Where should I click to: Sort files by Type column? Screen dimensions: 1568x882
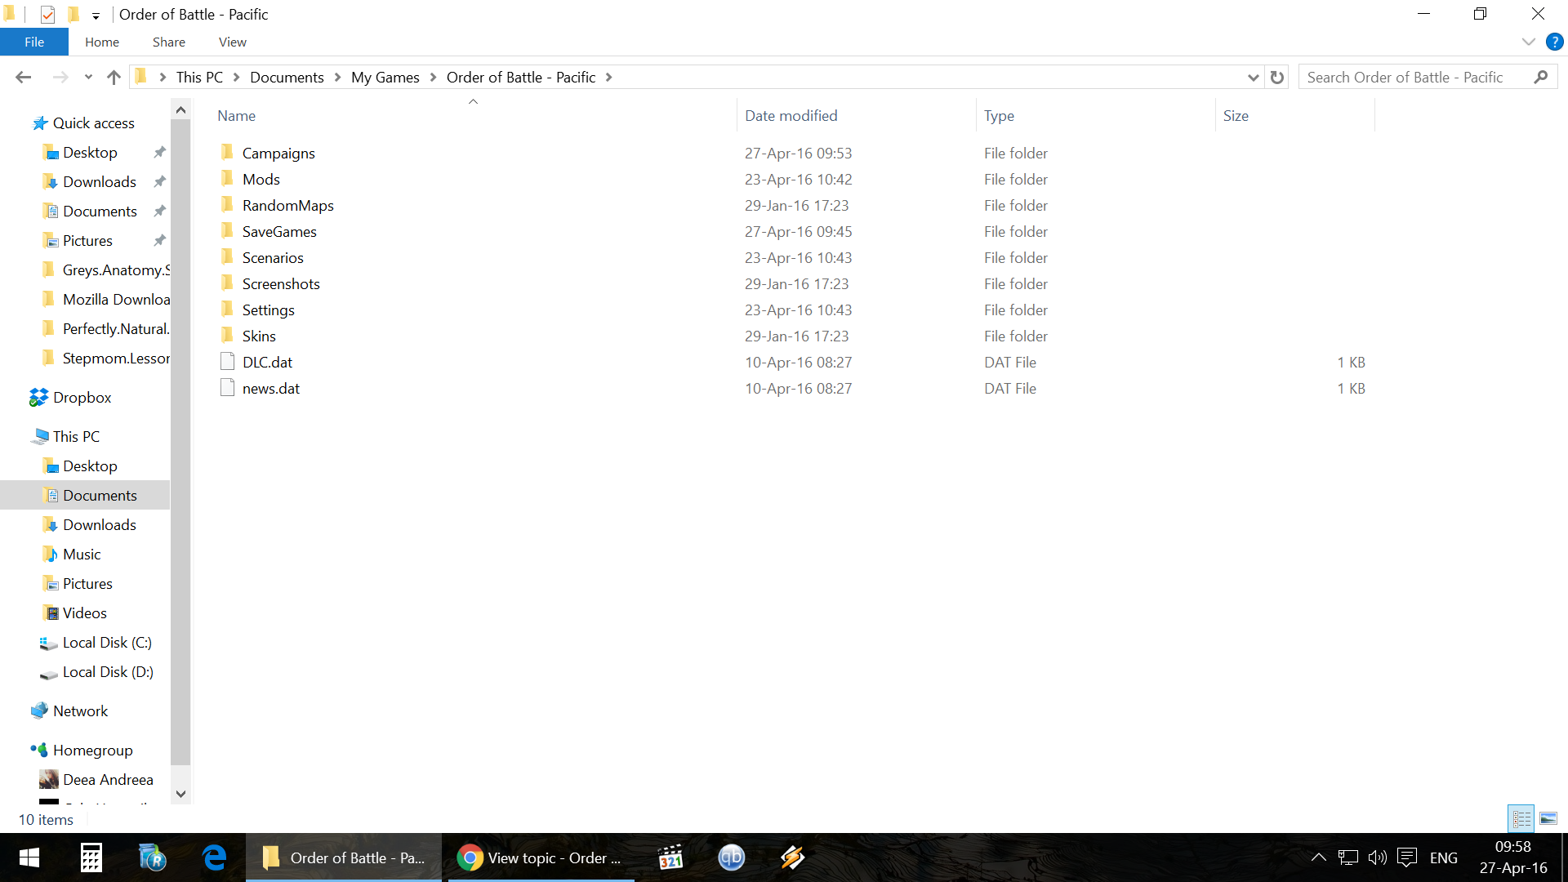coord(999,115)
